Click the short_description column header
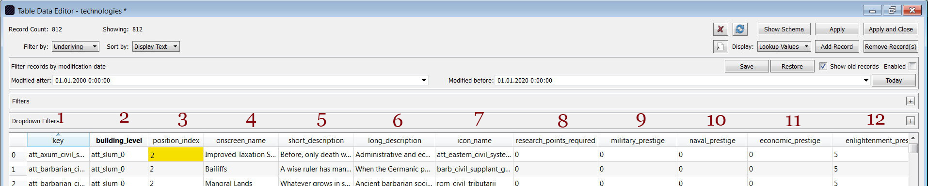This screenshot has height=186, width=928. (x=316, y=140)
